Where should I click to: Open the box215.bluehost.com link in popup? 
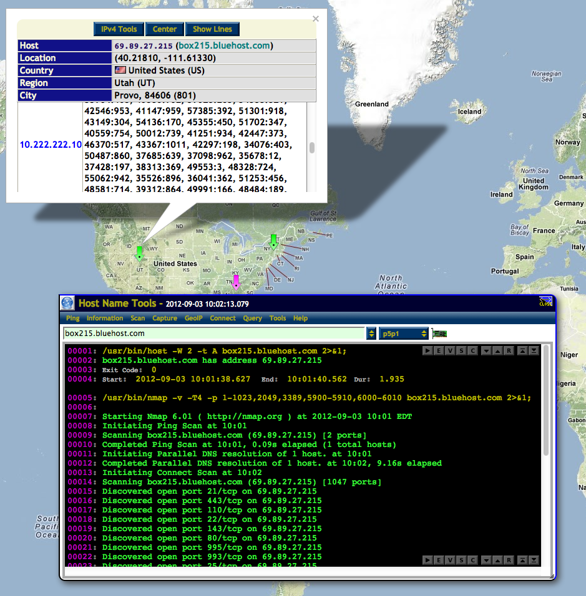click(x=224, y=46)
